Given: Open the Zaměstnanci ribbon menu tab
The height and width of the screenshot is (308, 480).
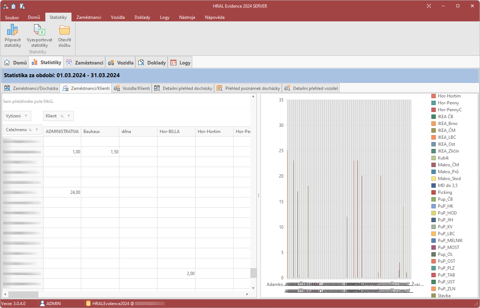Looking at the screenshot, I should pos(89,17).
